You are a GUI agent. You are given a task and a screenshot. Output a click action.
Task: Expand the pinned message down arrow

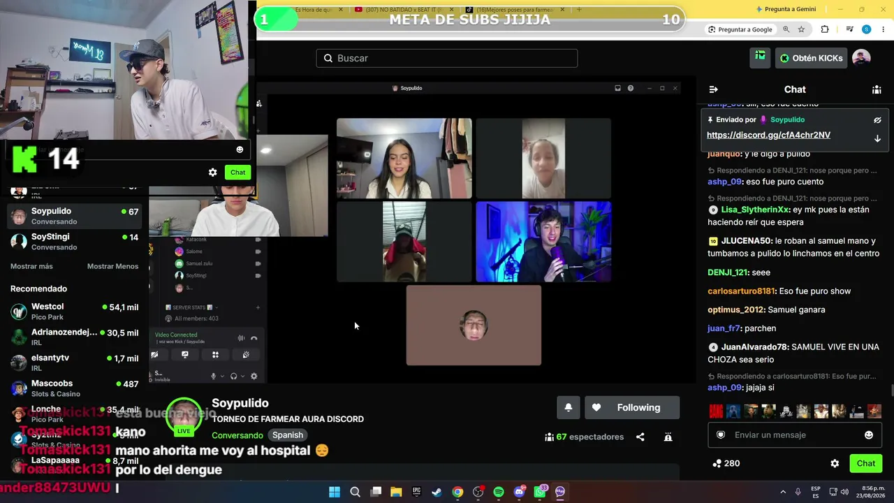pos(877,138)
